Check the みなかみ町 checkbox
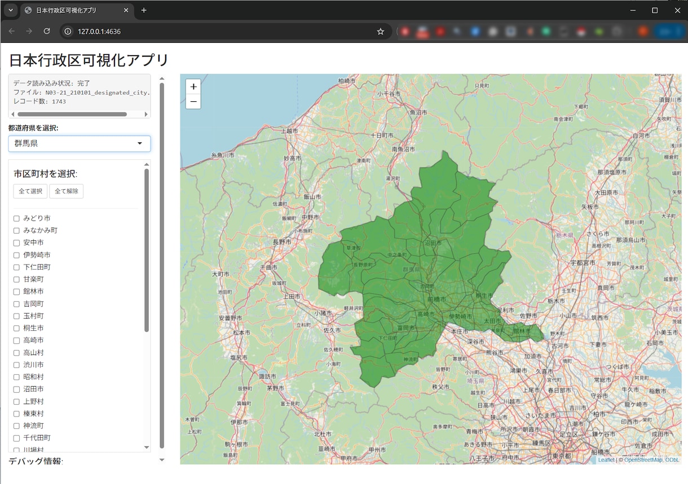 pyautogui.click(x=17, y=231)
